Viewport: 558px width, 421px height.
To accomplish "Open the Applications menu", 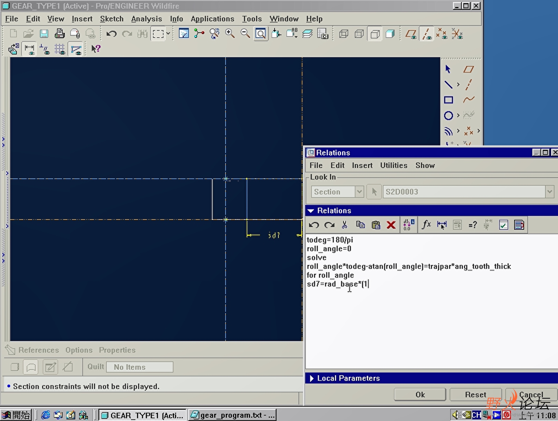I will click(212, 19).
